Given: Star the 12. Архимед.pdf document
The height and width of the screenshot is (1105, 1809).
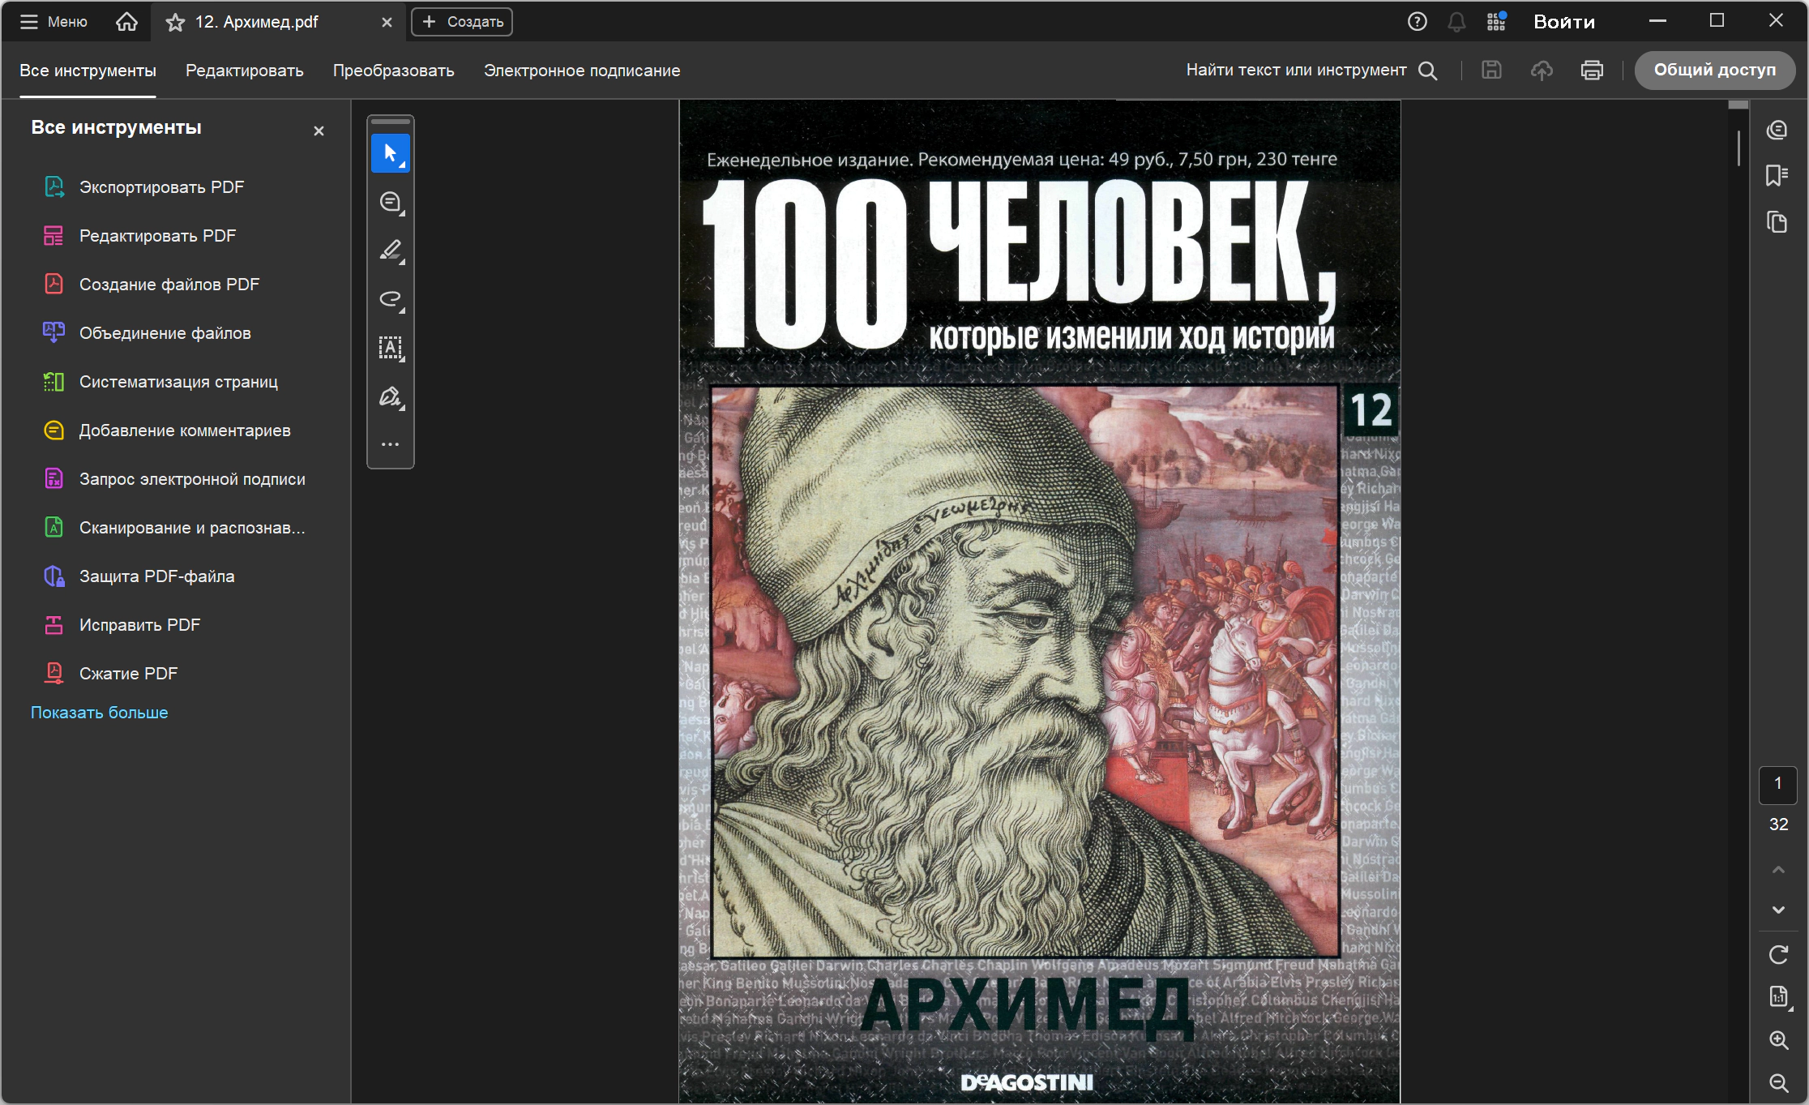Looking at the screenshot, I should (175, 23).
